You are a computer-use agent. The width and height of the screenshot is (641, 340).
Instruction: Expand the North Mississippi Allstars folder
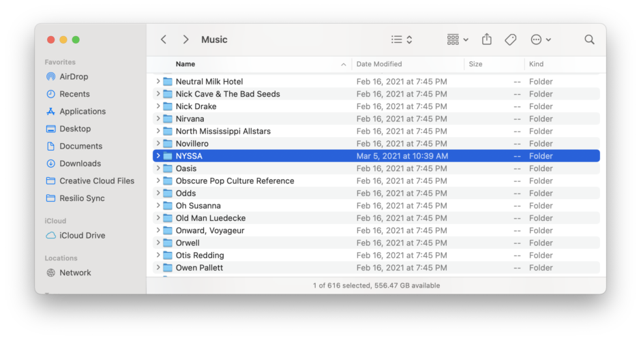coord(158,132)
